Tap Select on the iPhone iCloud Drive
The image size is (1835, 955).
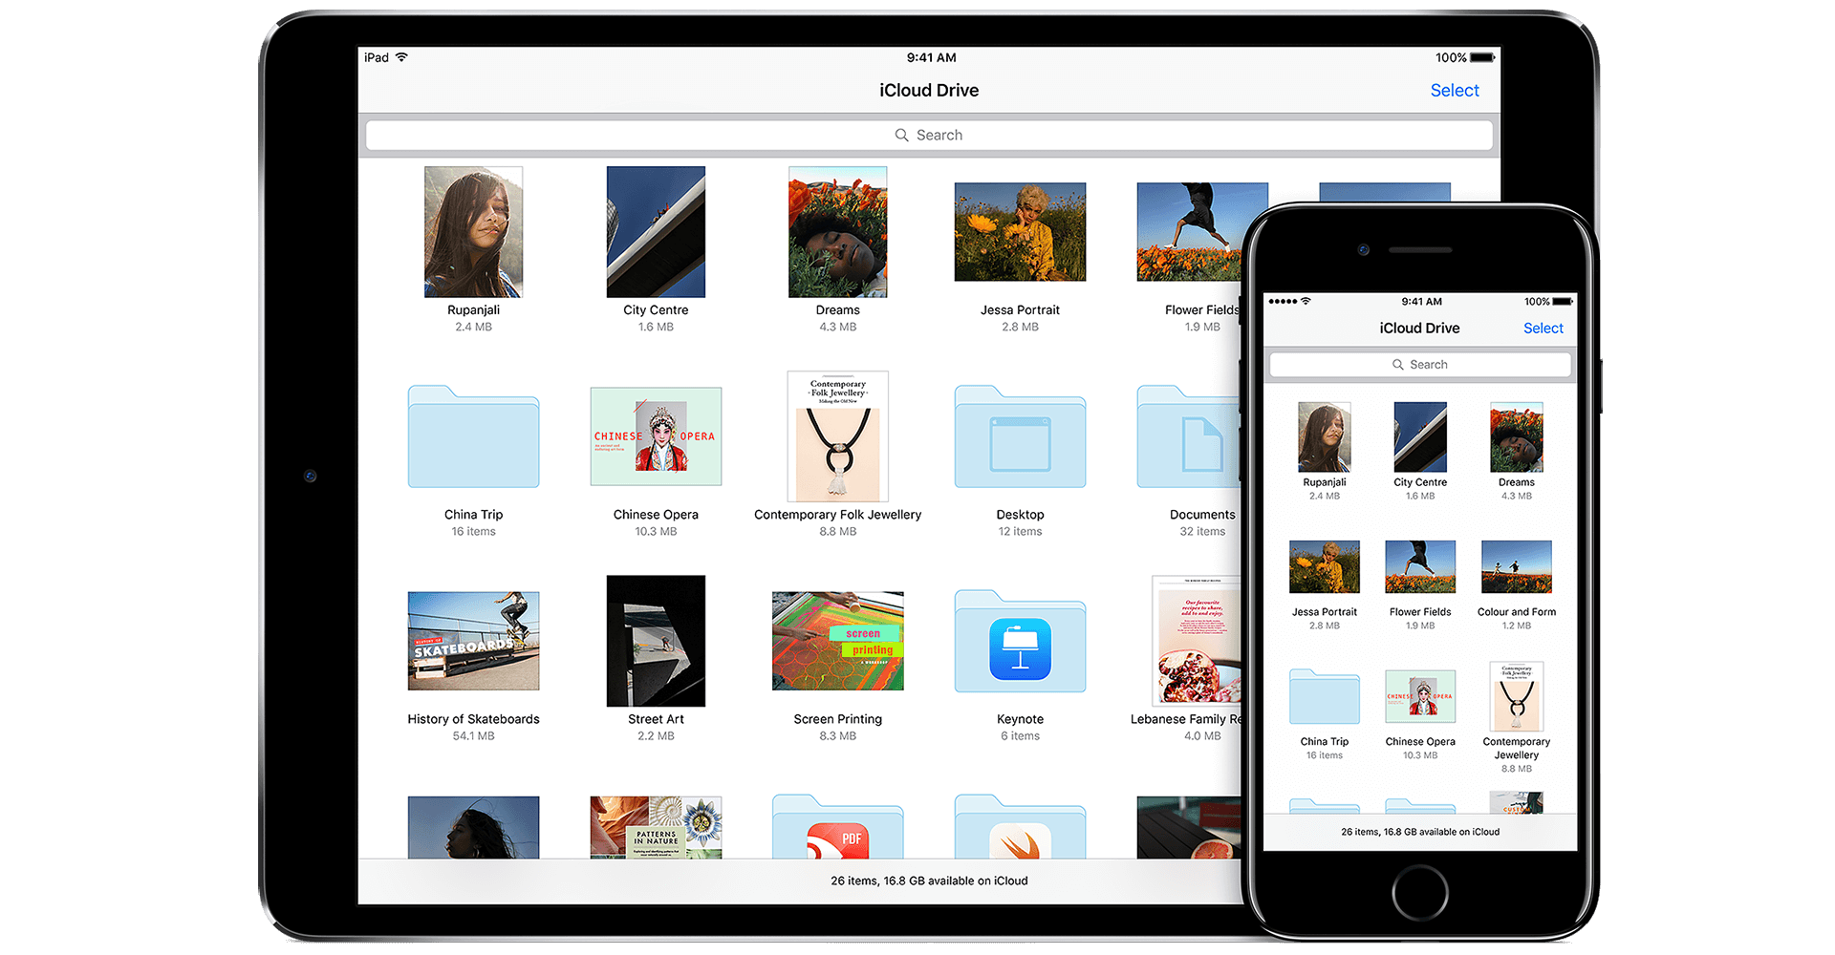1543,328
